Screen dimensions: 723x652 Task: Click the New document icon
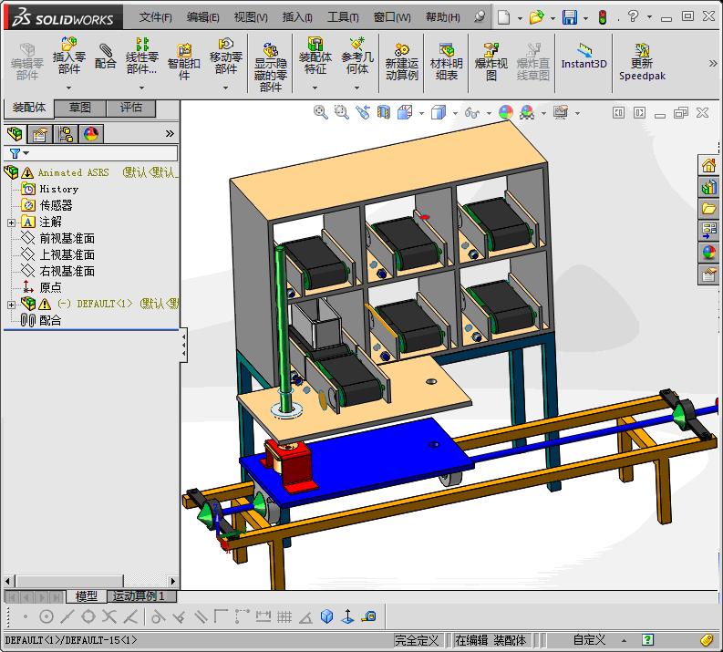point(503,17)
